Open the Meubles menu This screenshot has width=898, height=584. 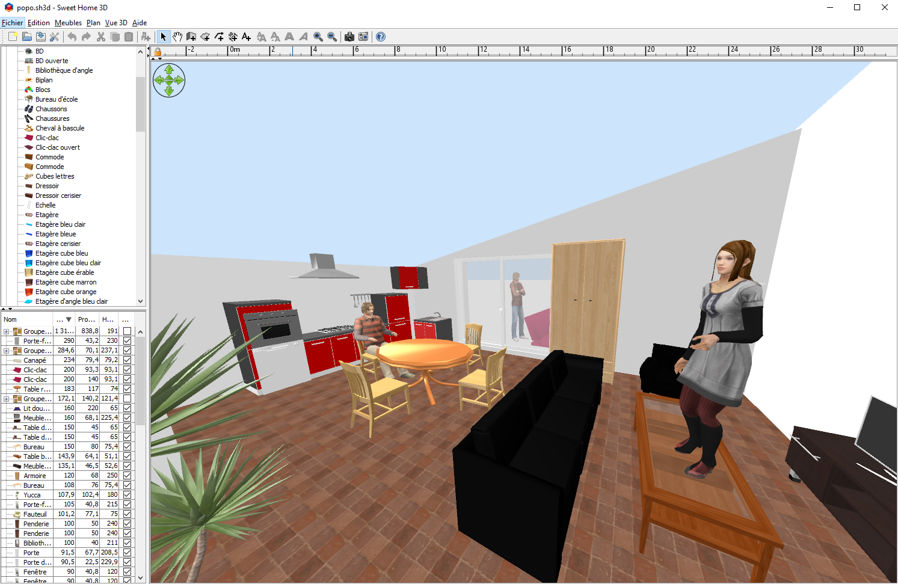point(68,23)
